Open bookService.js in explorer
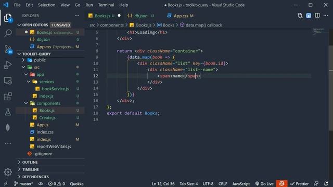 click(50, 89)
